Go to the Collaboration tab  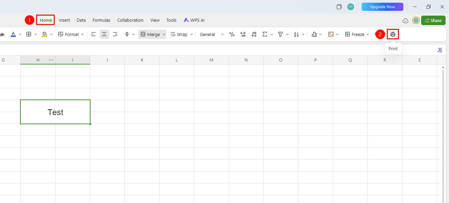click(130, 20)
